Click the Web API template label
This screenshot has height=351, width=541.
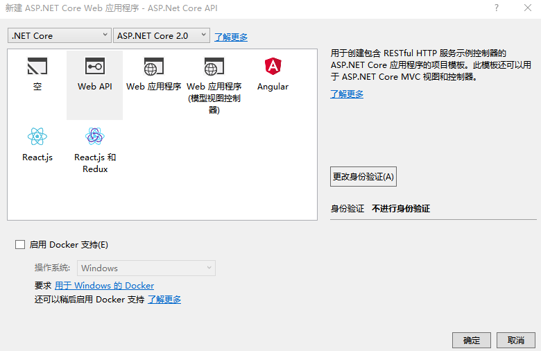tap(95, 87)
